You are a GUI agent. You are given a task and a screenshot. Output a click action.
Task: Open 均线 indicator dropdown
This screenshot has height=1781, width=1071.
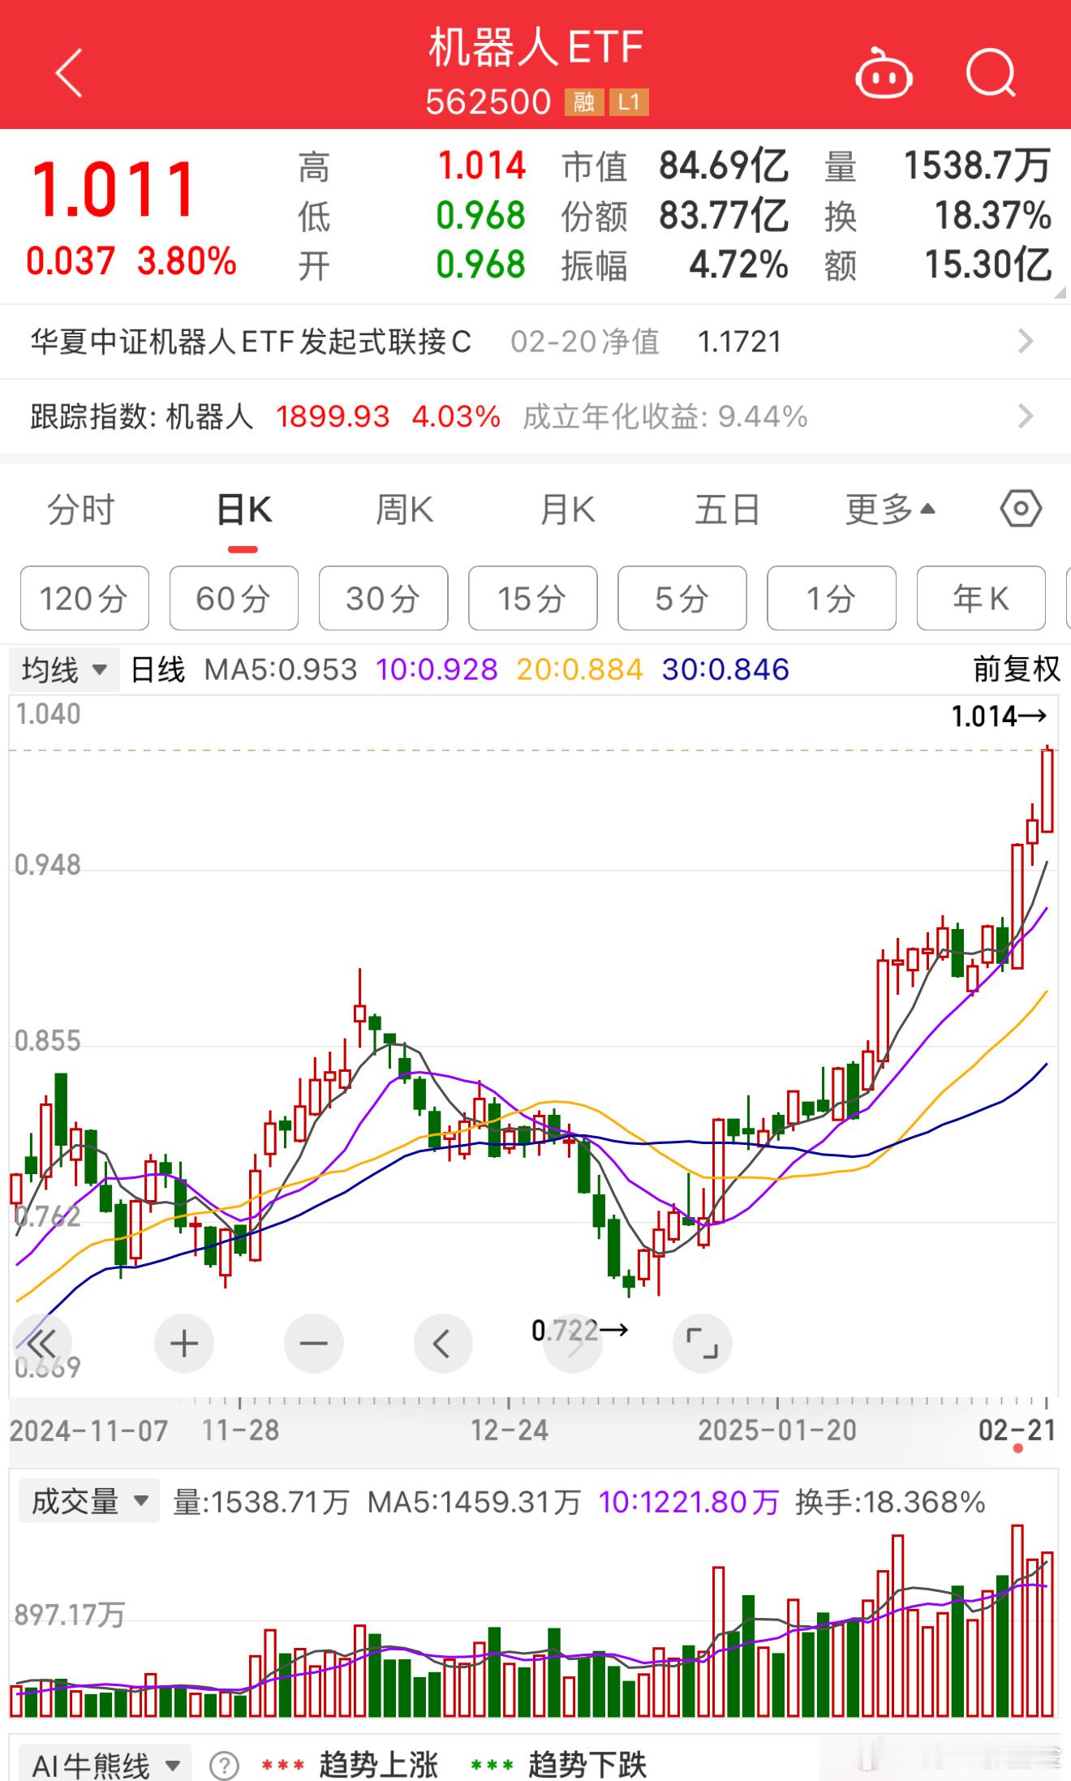pyautogui.click(x=64, y=670)
